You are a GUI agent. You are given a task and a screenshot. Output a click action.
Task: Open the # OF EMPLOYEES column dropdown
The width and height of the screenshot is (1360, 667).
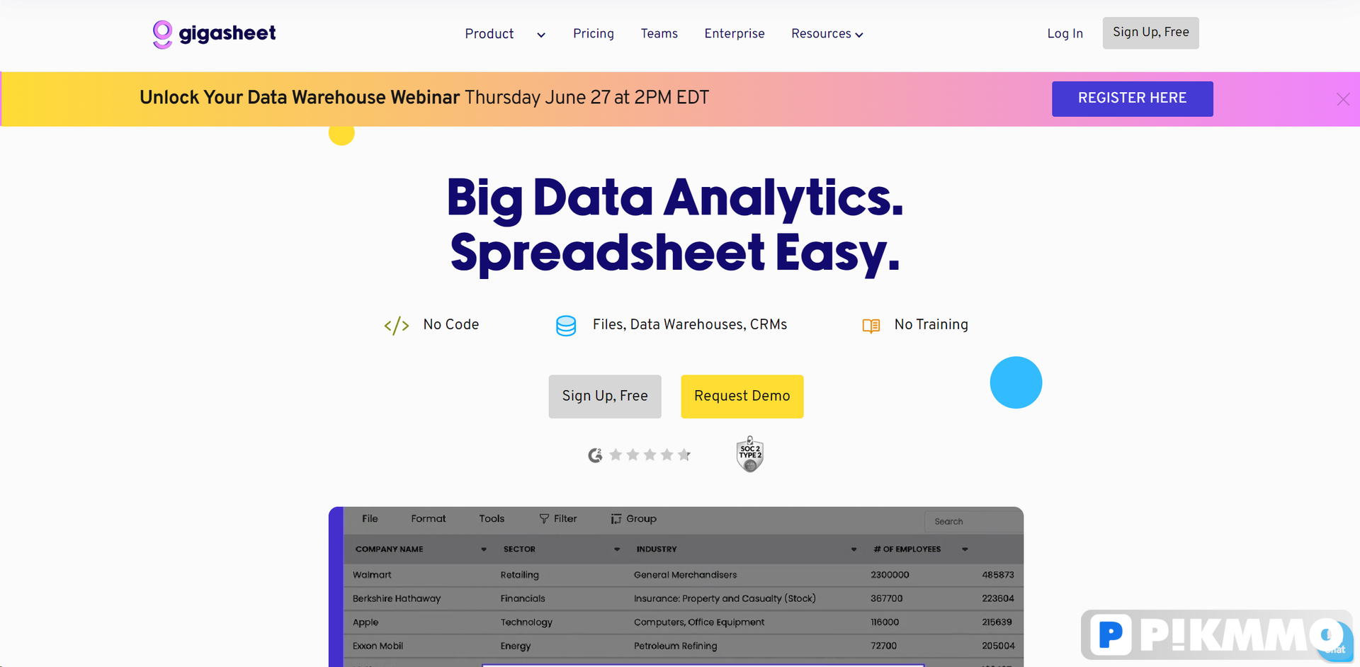tap(965, 549)
